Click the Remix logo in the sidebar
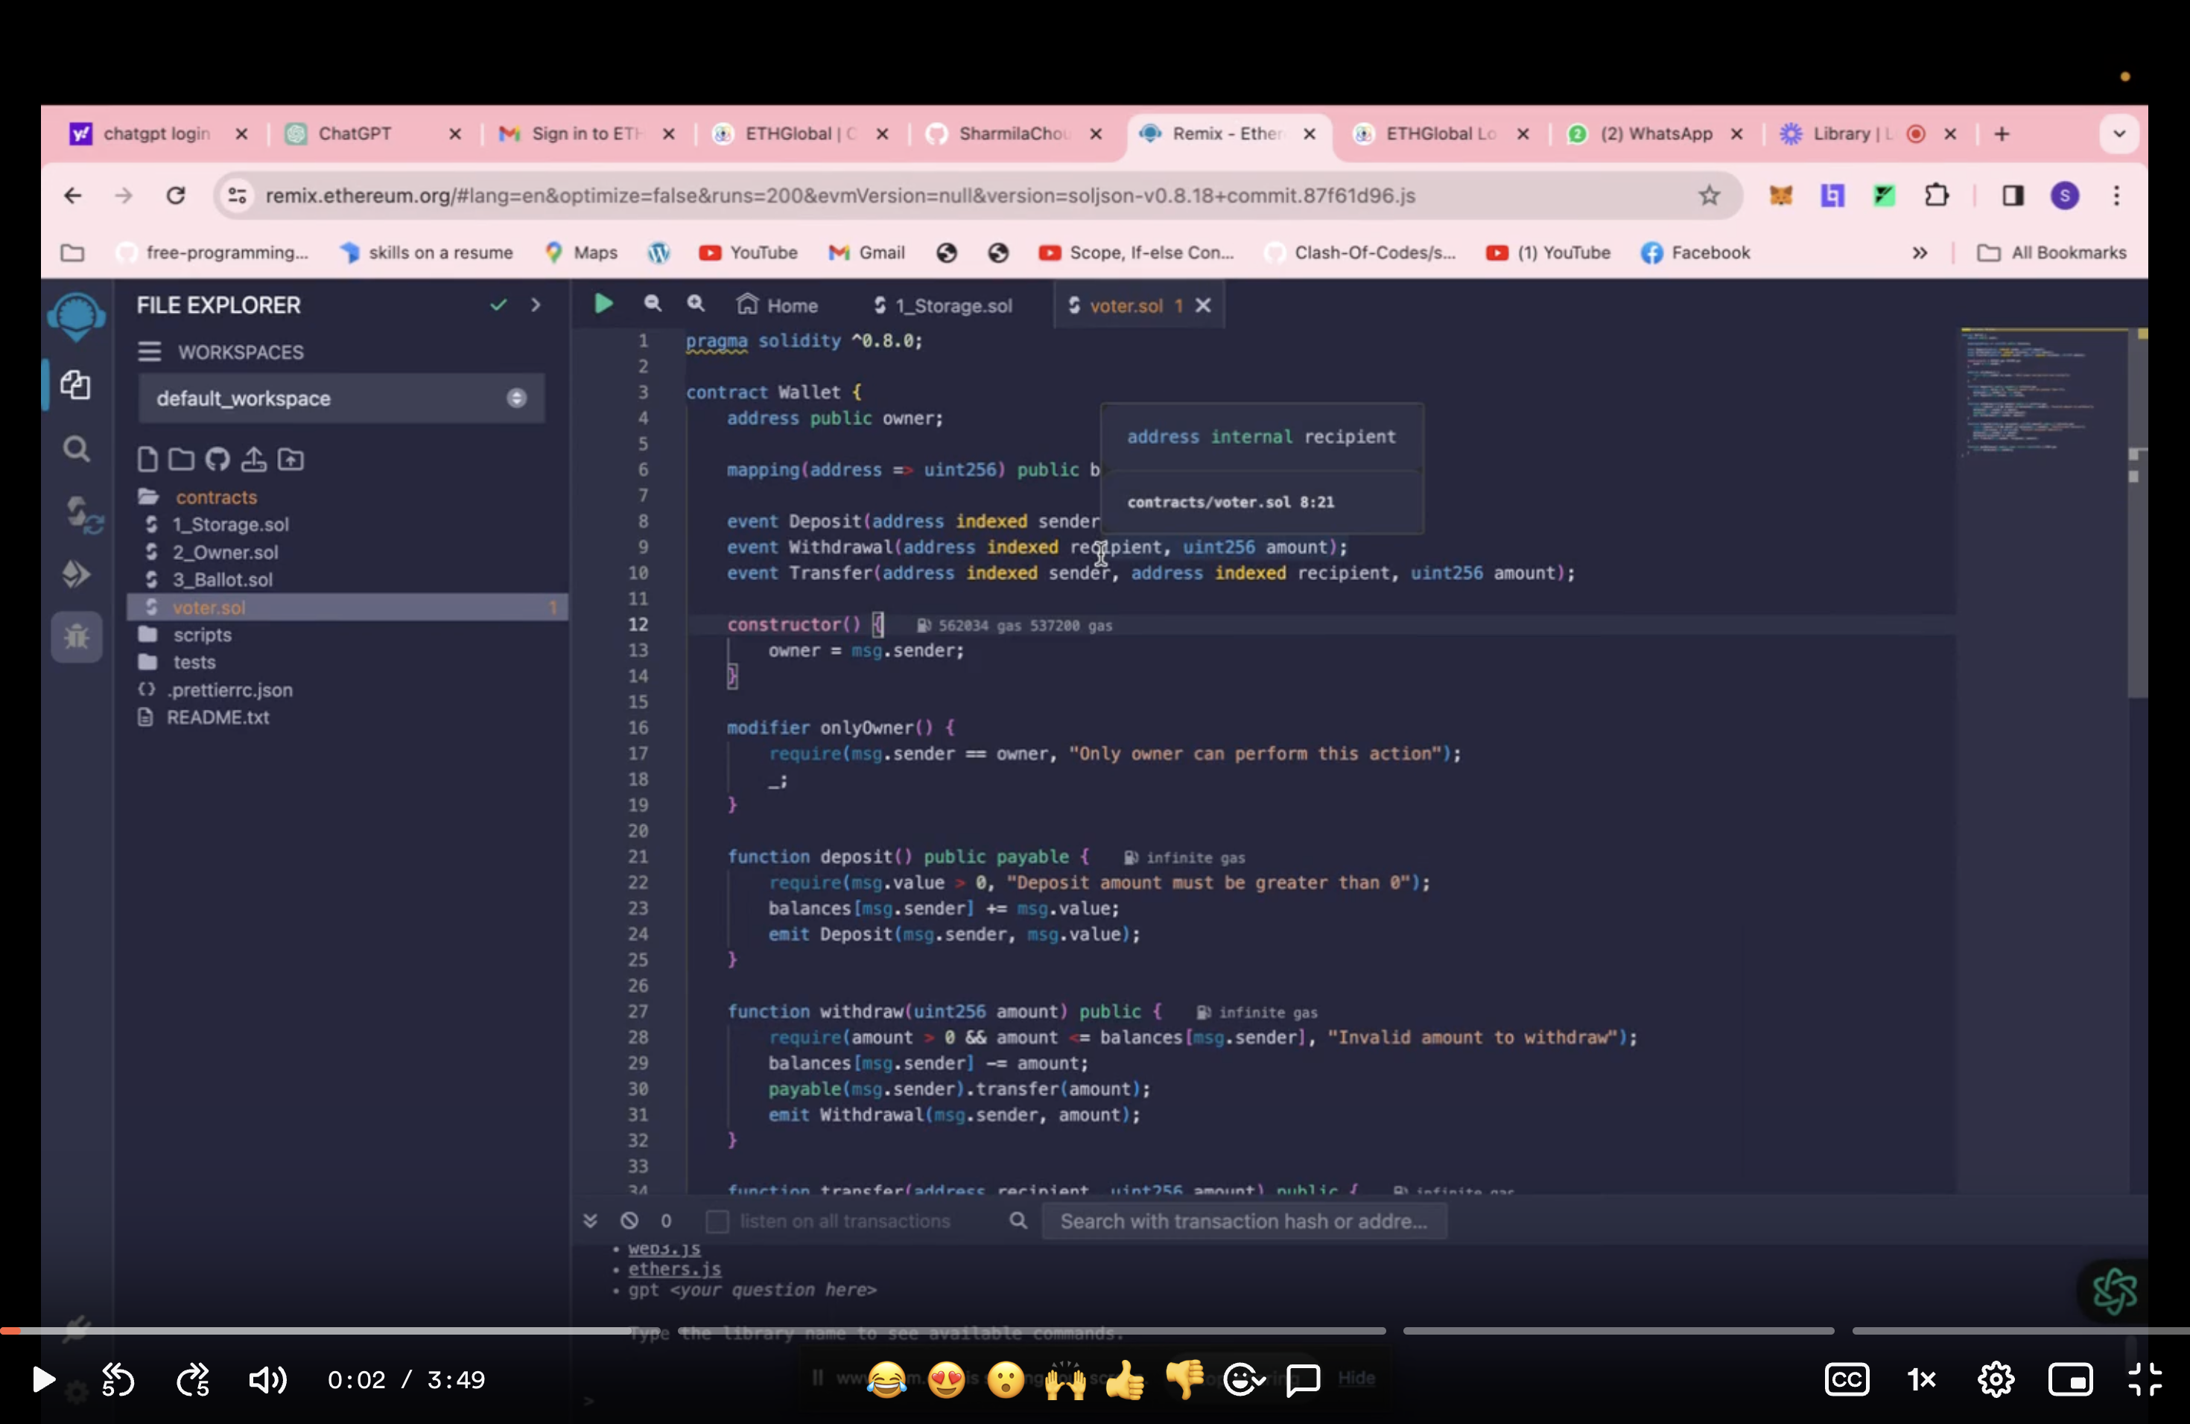 77,317
